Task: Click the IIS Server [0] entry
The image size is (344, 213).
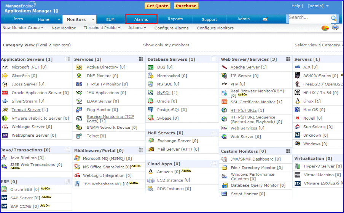Action: [x=244, y=76]
